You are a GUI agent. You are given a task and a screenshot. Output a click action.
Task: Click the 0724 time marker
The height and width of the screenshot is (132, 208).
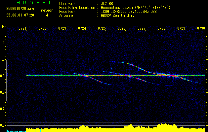[x=82, y=28]
